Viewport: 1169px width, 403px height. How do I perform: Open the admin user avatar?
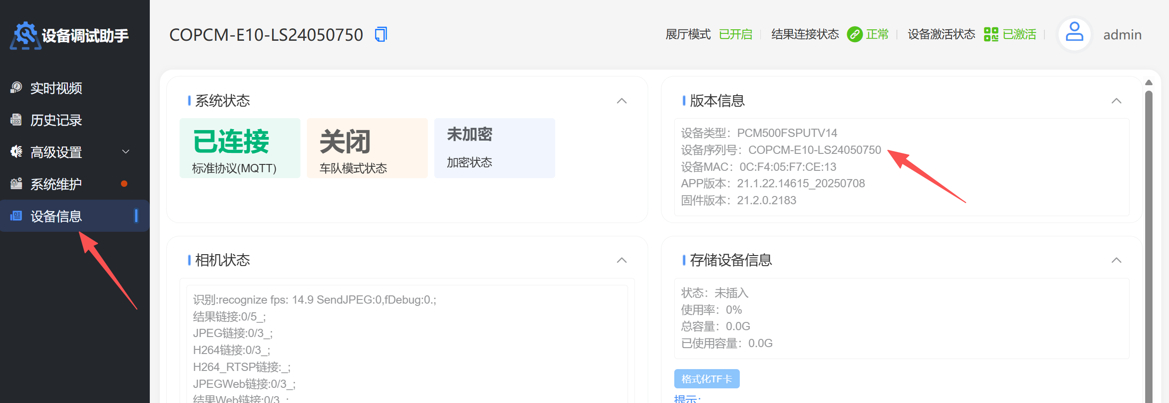click(x=1074, y=34)
